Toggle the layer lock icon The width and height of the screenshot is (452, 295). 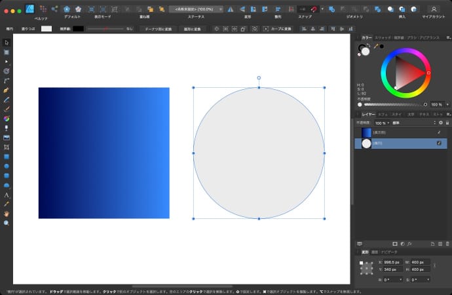[447, 123]
